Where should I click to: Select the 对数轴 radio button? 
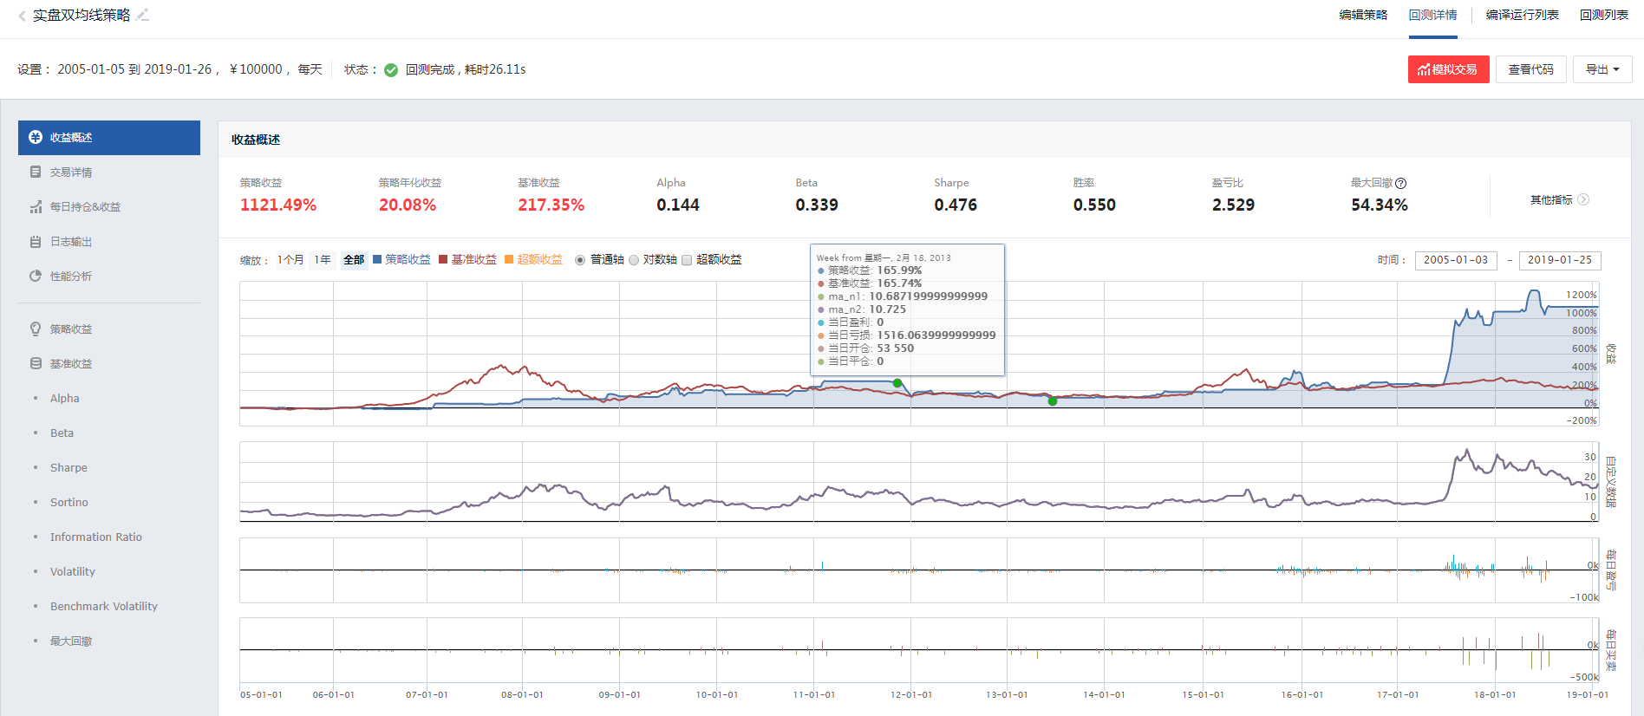[x=634, y=260]
